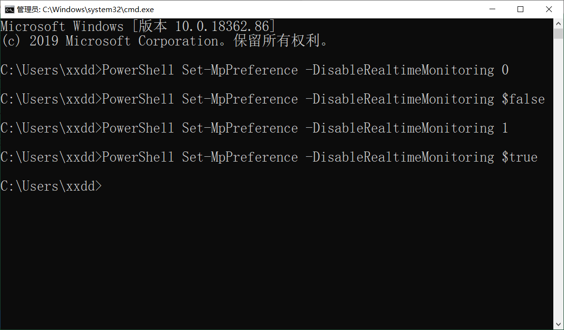
Task: Minimize the command prompt window
Action: (x=492, y=9)
